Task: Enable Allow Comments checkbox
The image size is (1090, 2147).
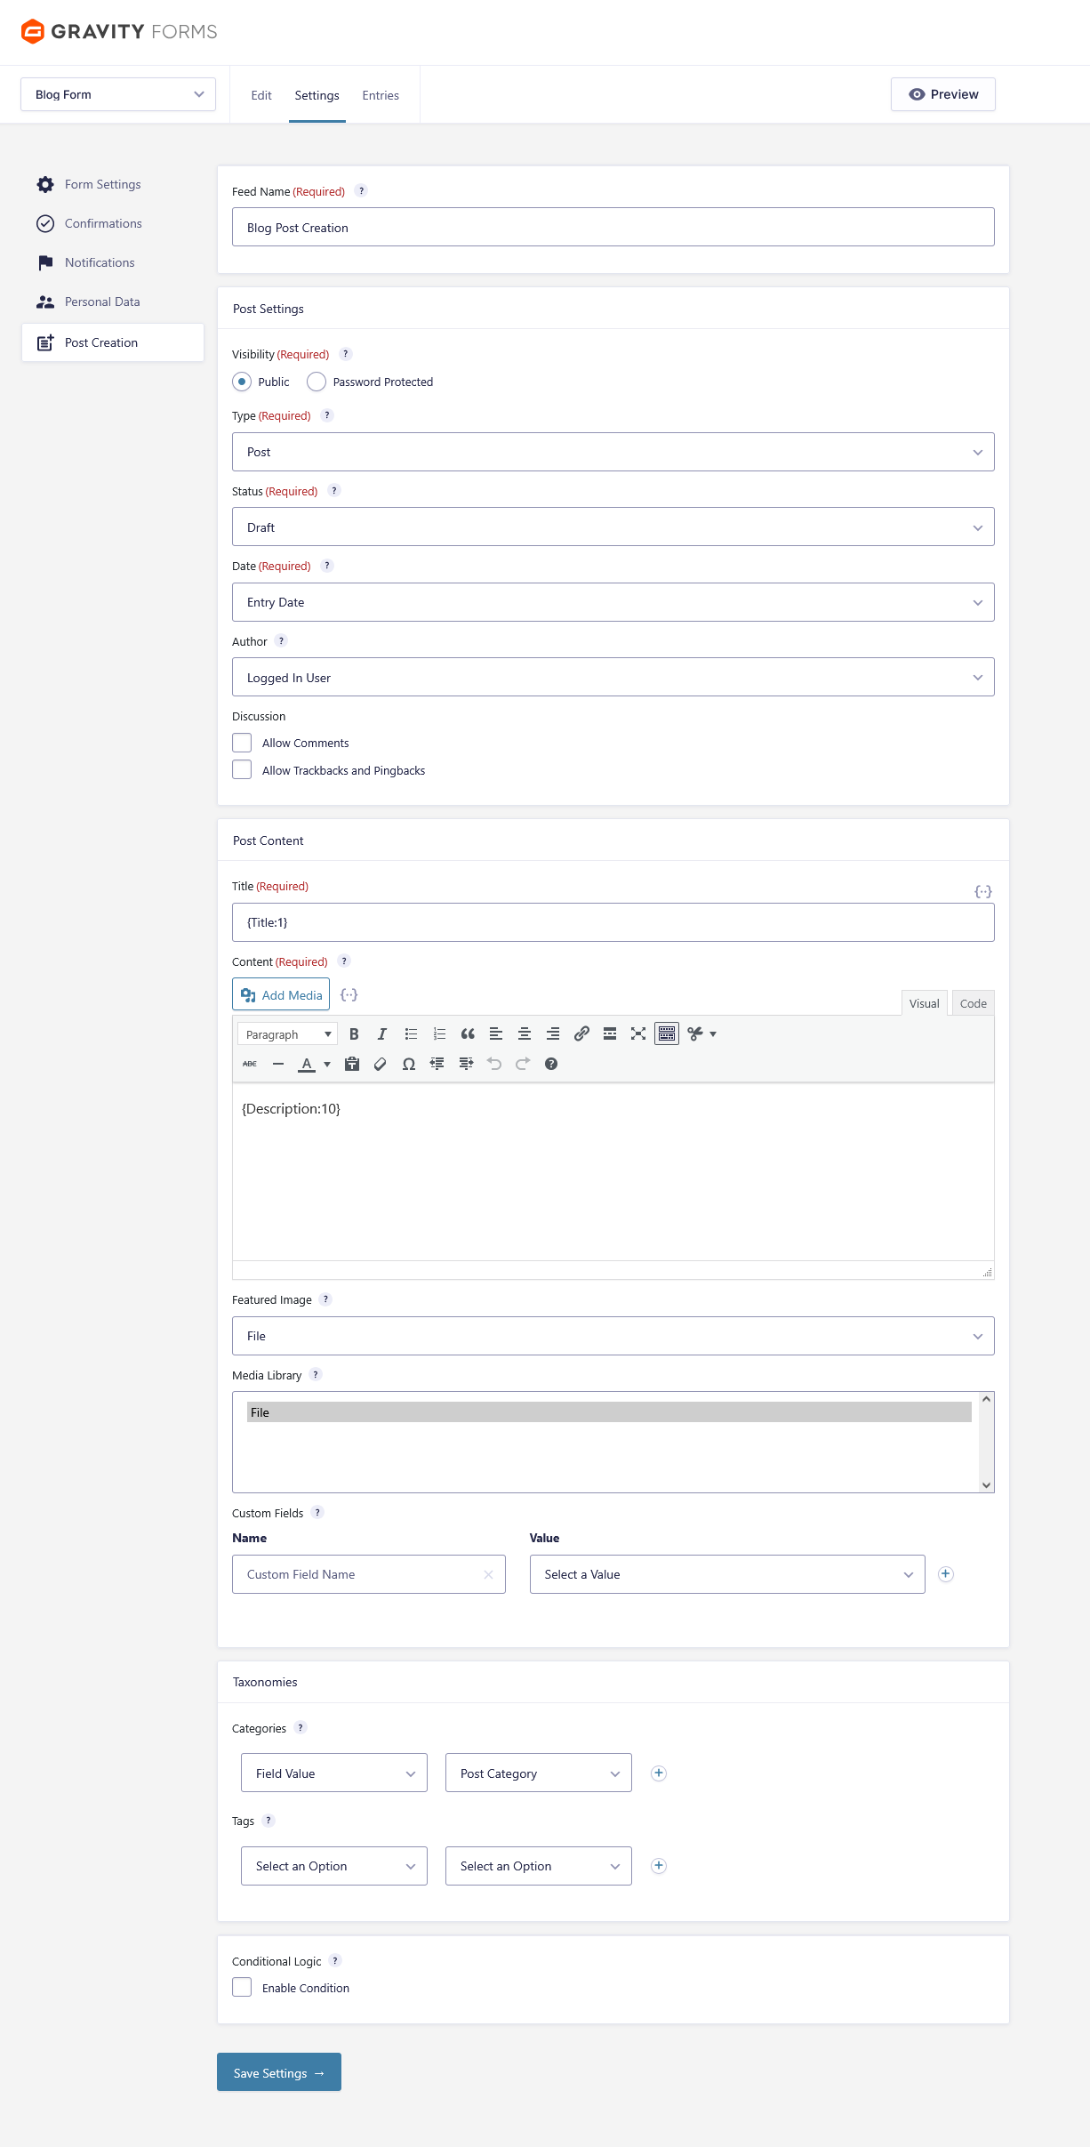Action: (x=242, y=743)
